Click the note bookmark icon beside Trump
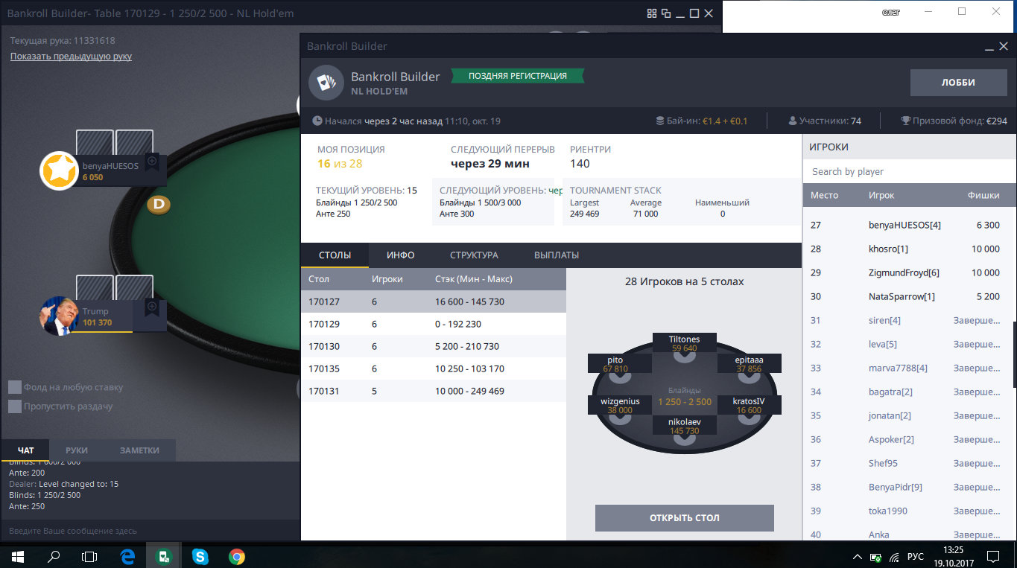Screen dimensions: 1017x568 coord(152,307)
